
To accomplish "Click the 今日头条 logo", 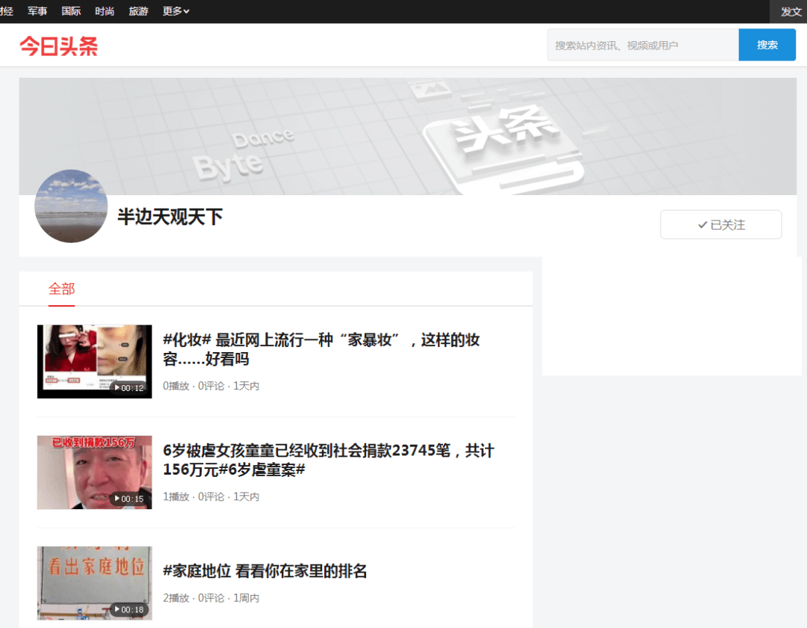I will [x=58, y=46].
